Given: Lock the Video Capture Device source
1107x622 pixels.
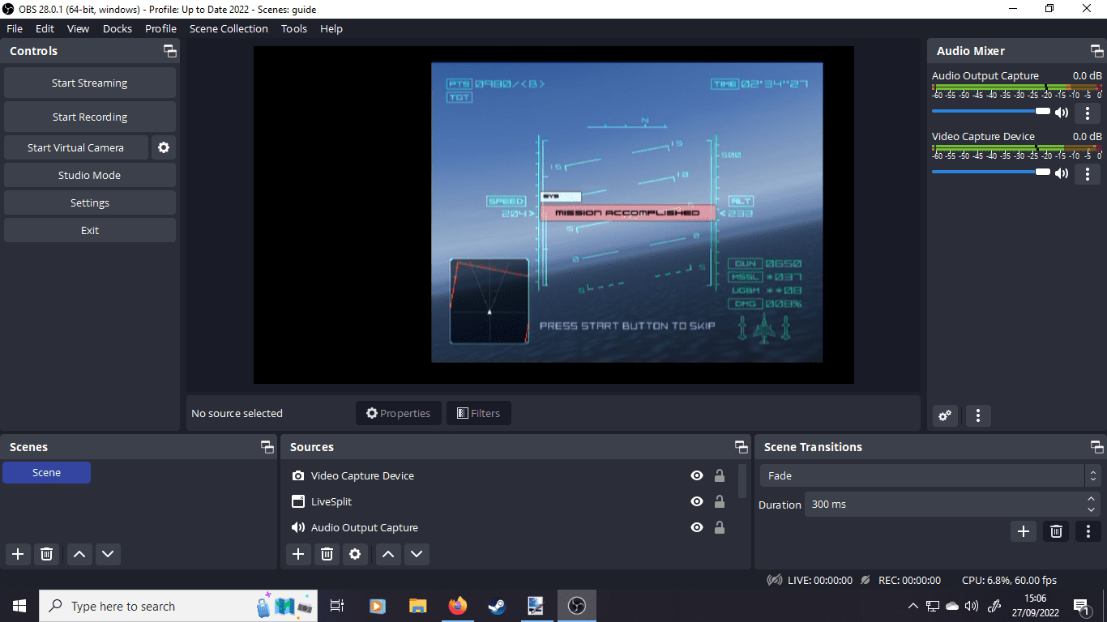Looking at the screenshot, I should coord(719,475).
